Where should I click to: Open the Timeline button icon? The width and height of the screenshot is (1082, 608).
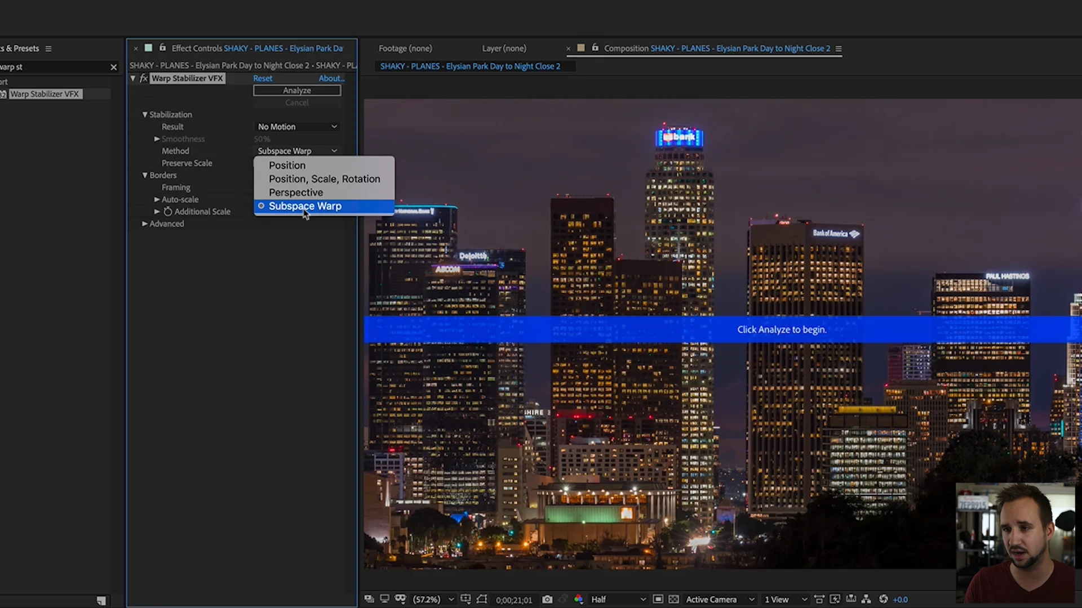851,600
